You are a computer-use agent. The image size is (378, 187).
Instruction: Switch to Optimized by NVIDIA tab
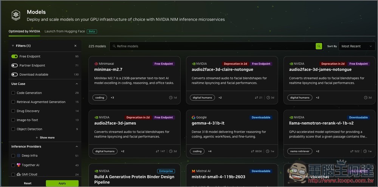24,31
